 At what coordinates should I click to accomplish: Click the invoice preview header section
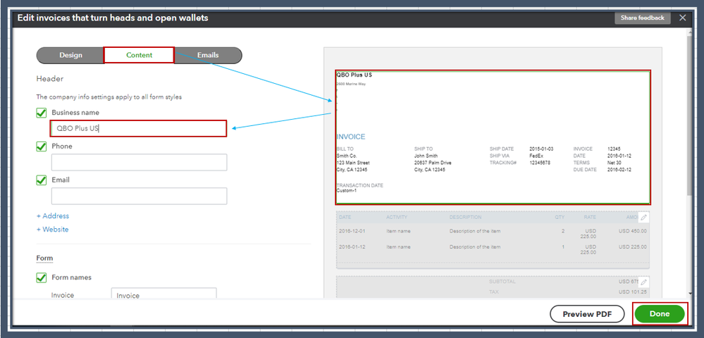point(493,137)
